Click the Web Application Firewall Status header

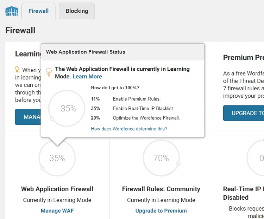(86, 52)
